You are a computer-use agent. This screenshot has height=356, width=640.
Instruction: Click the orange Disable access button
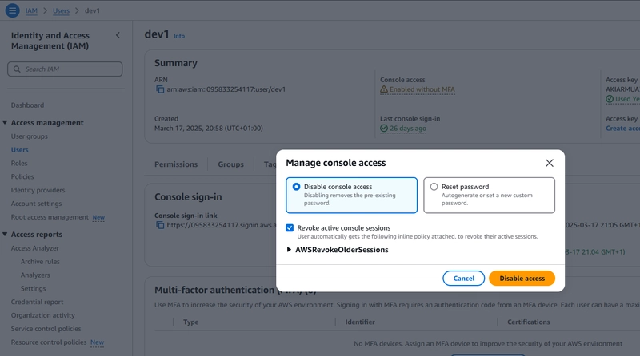(x=522, y=279)
